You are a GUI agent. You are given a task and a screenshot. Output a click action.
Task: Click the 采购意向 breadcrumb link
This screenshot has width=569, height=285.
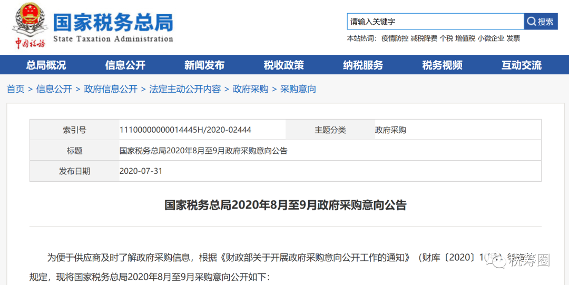[298, 89]
